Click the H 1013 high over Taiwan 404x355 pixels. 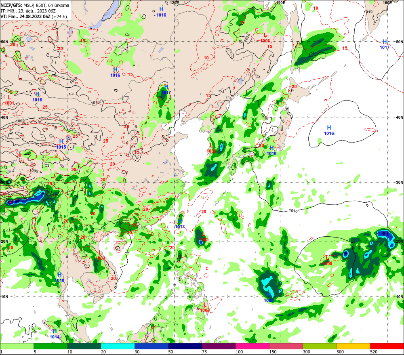coord(180,224)
